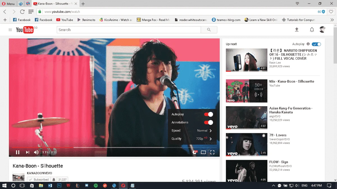Image resolution: width=337 pixels, height=189 pixels.
Task: Open the Quality submenu showing 720p
Action: 192,139
